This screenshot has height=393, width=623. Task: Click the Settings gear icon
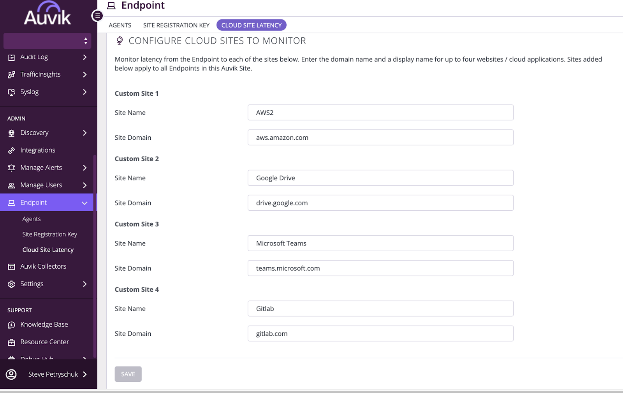tap(12, 284)
